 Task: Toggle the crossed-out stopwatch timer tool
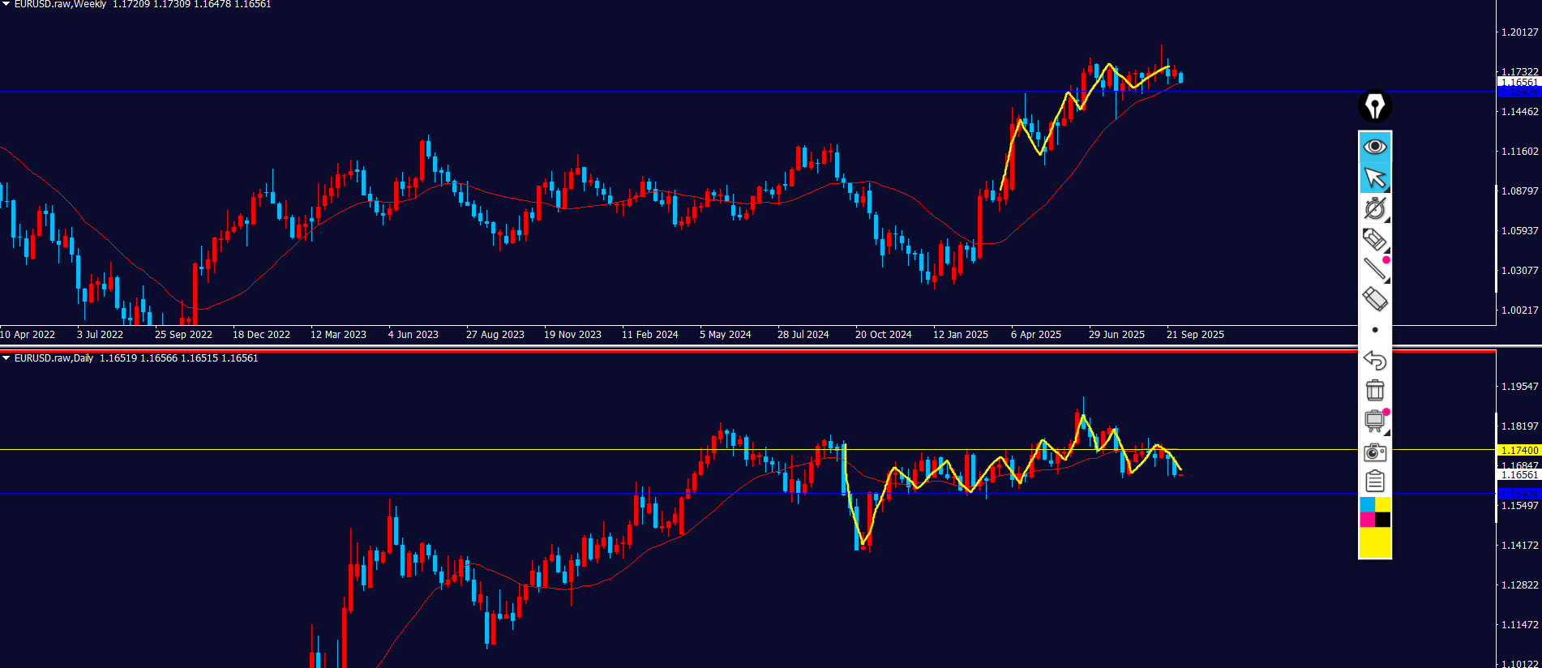[1374, 208]
